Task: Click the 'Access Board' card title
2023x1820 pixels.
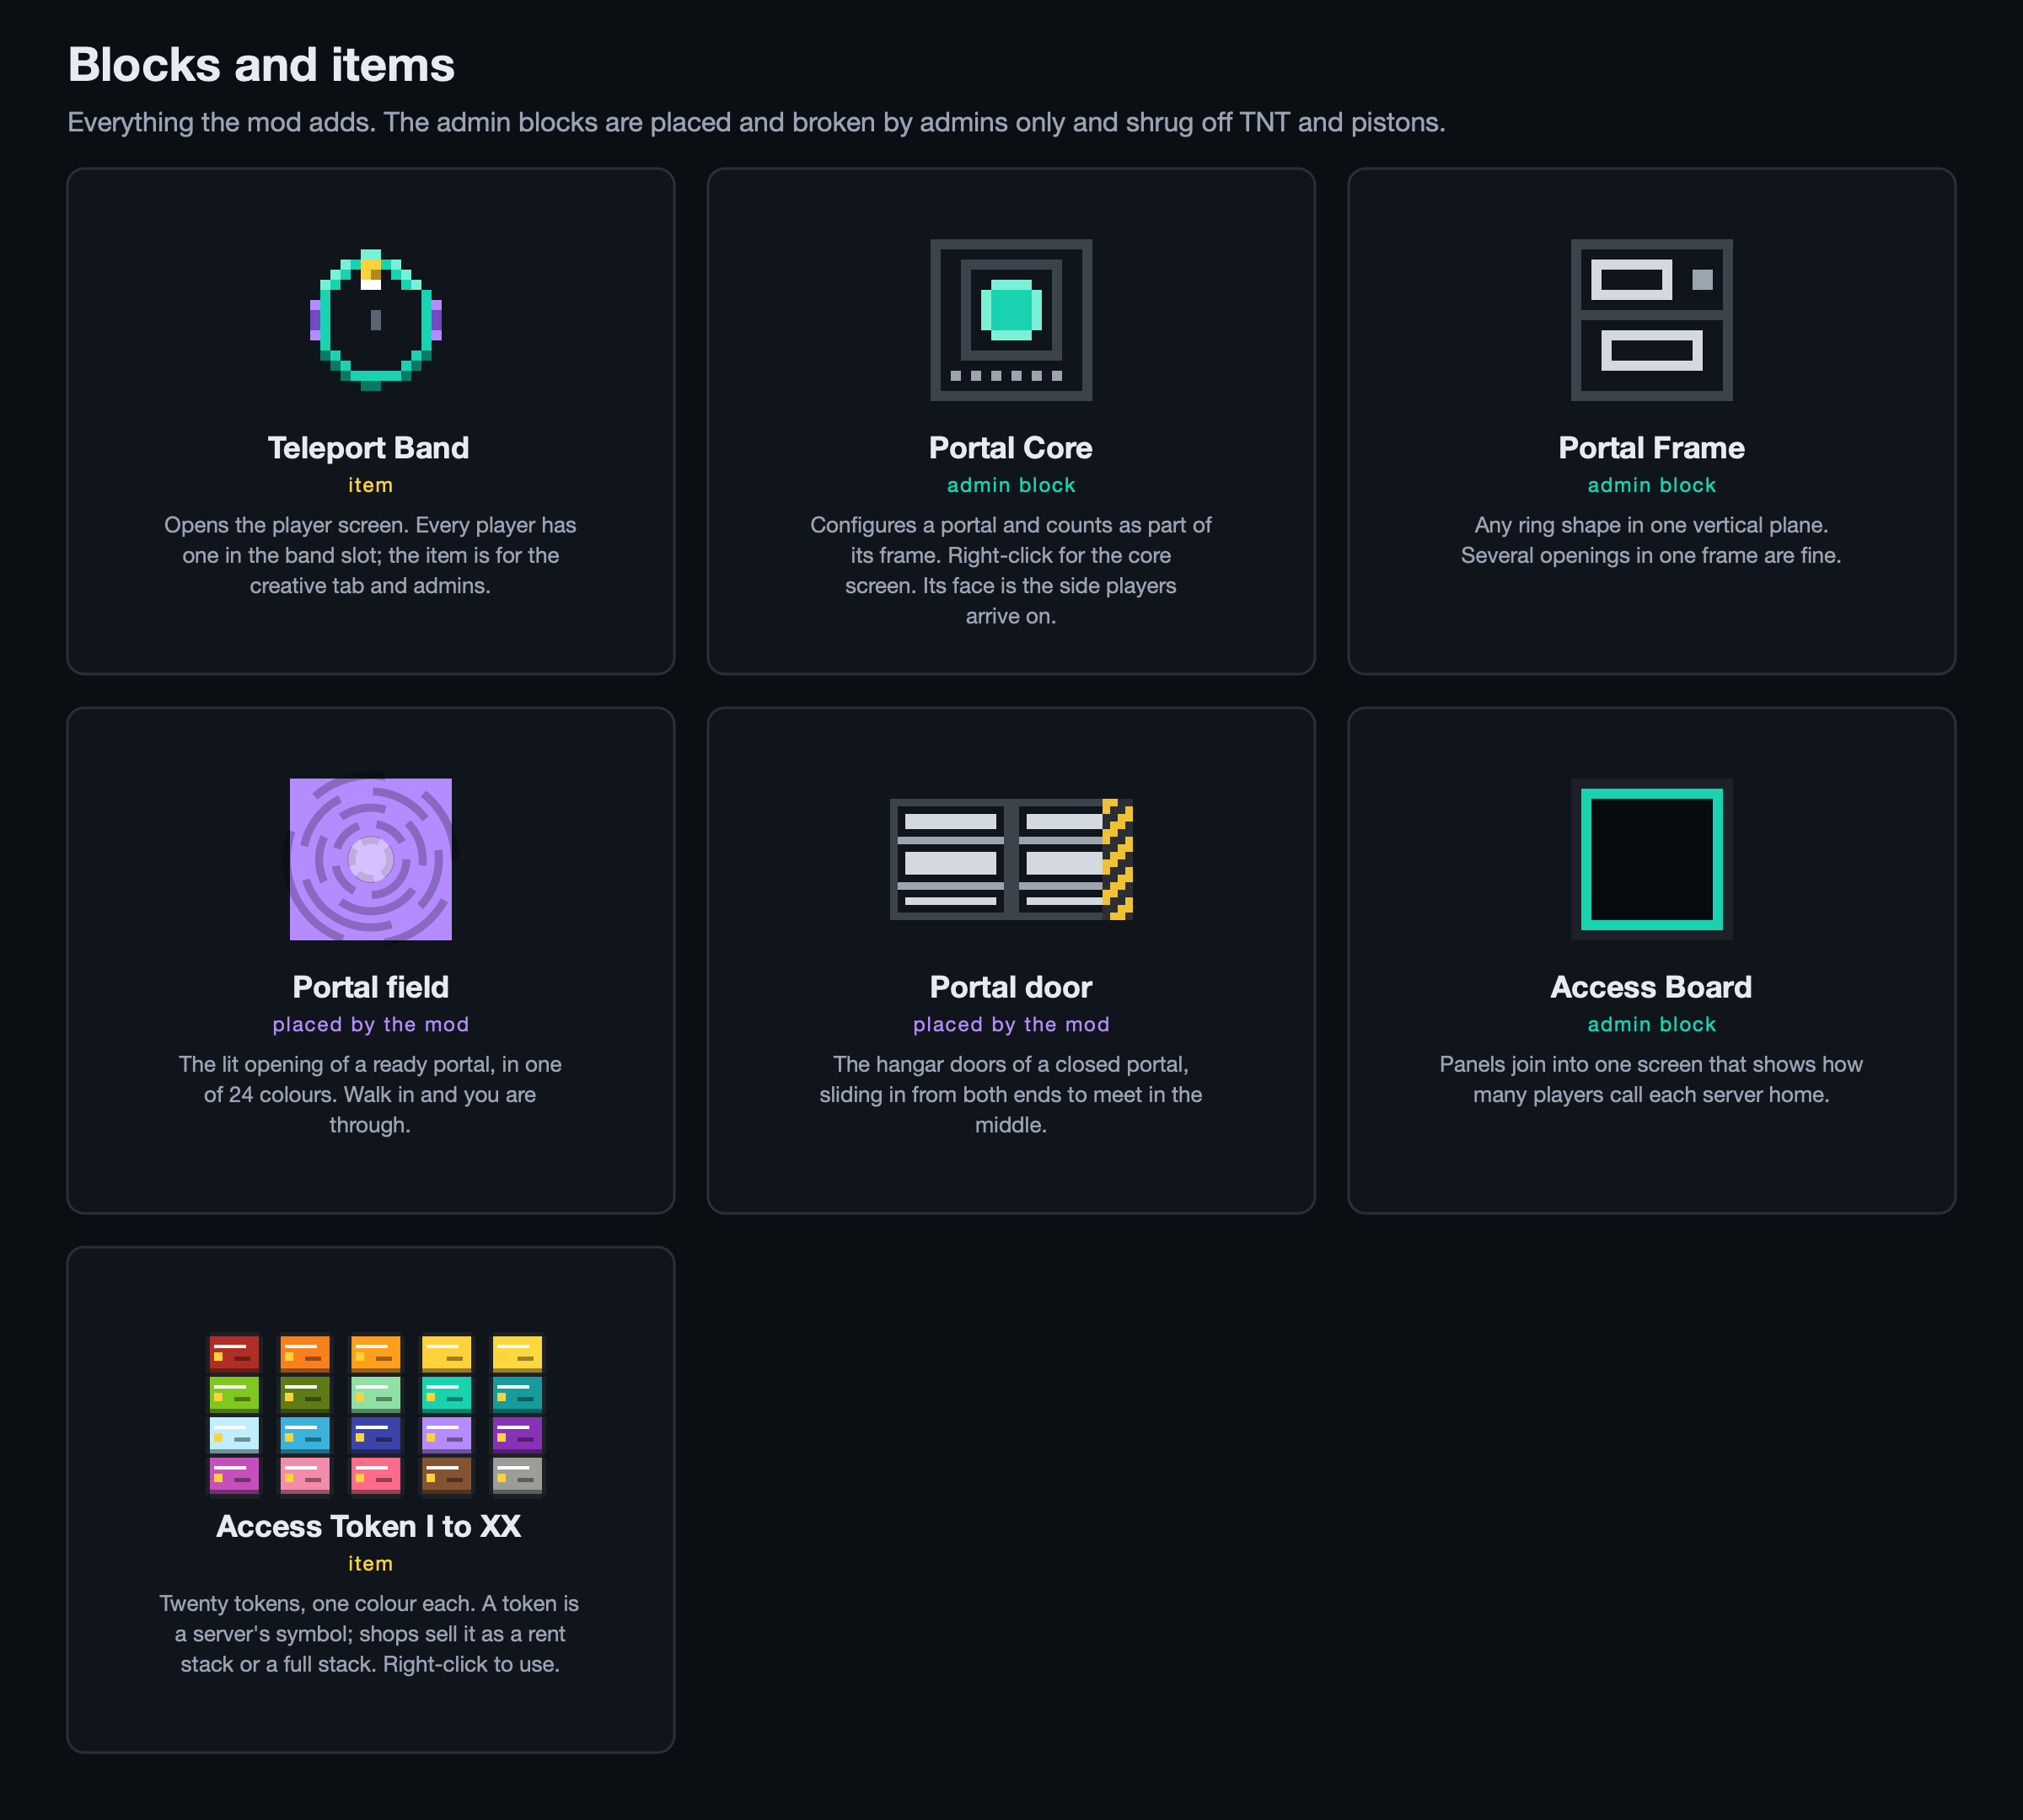Action: click(1650, 987)
